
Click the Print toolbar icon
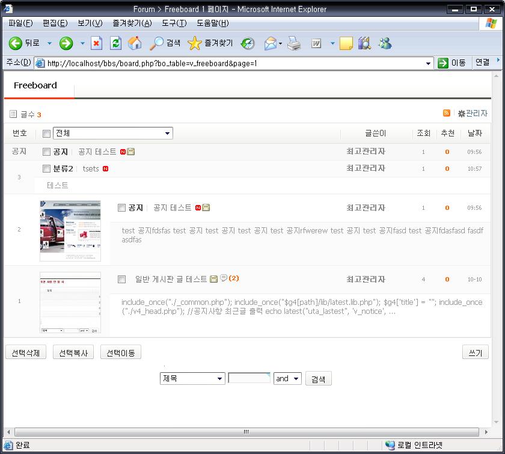click(x=293, y=43)
